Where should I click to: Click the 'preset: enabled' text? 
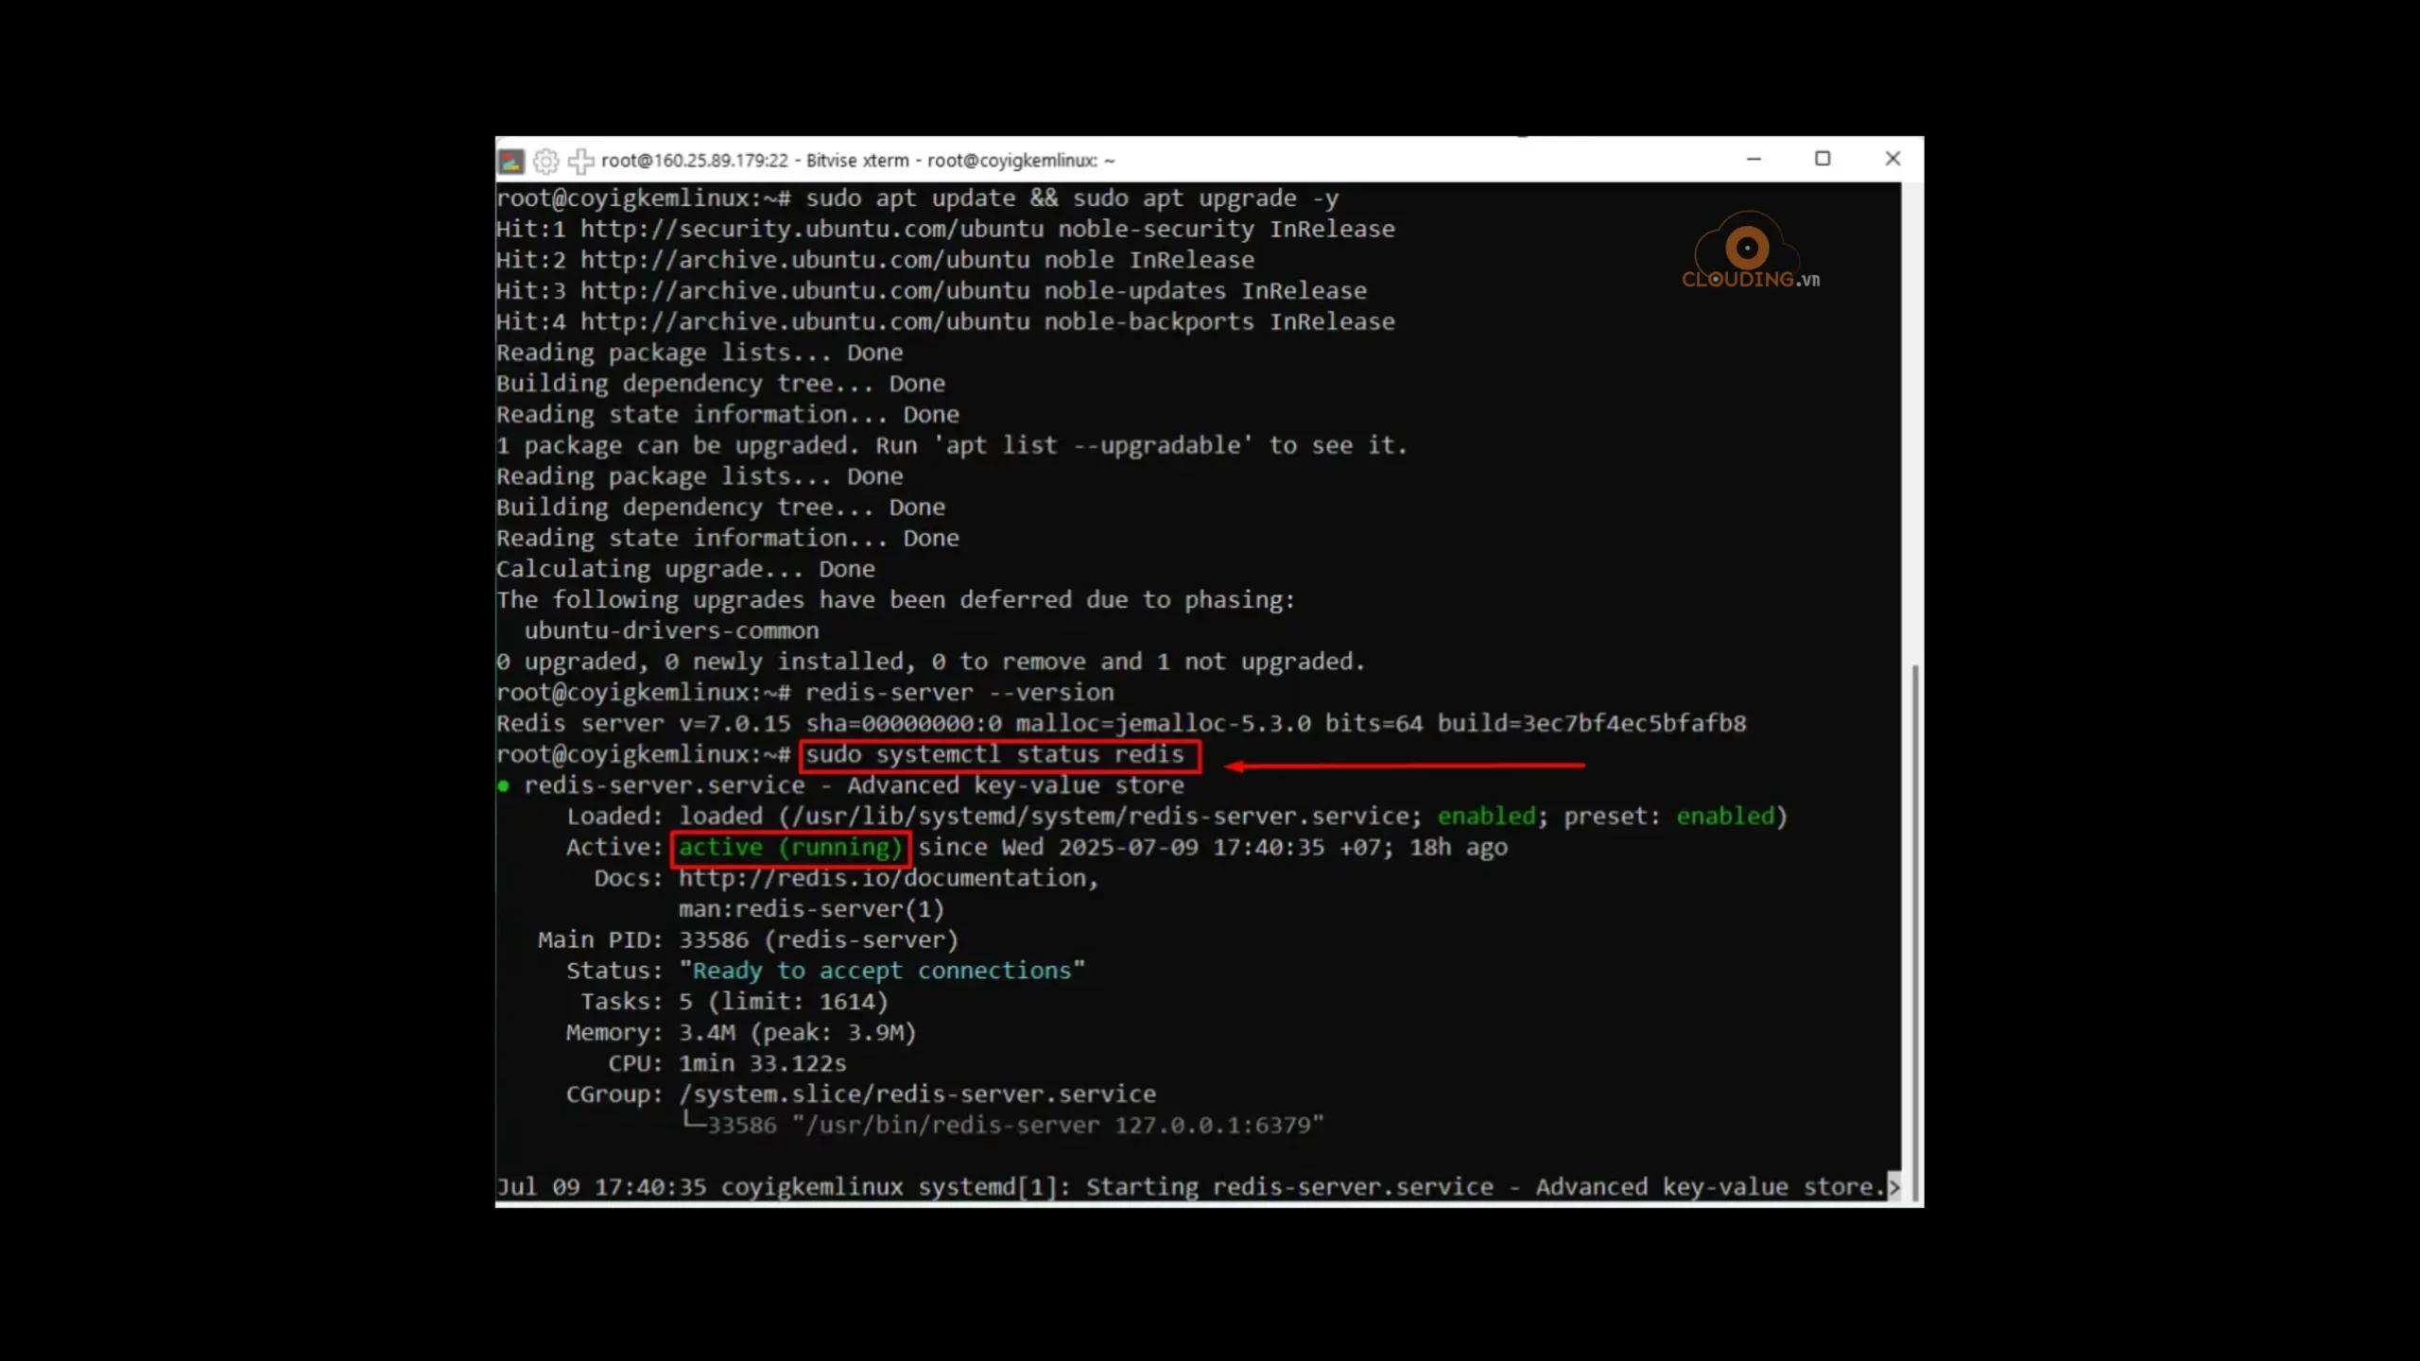(1669, 817)
